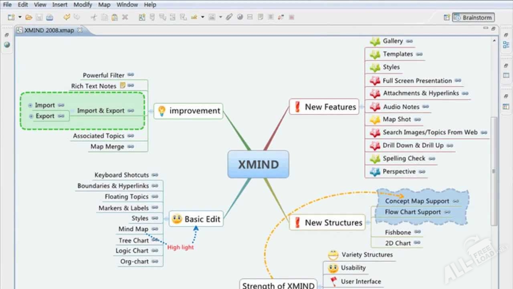The width and height of the screenshot is (513, 289).
Task: Expand the Export subtopic with plus button
Action: click(31, 116)
